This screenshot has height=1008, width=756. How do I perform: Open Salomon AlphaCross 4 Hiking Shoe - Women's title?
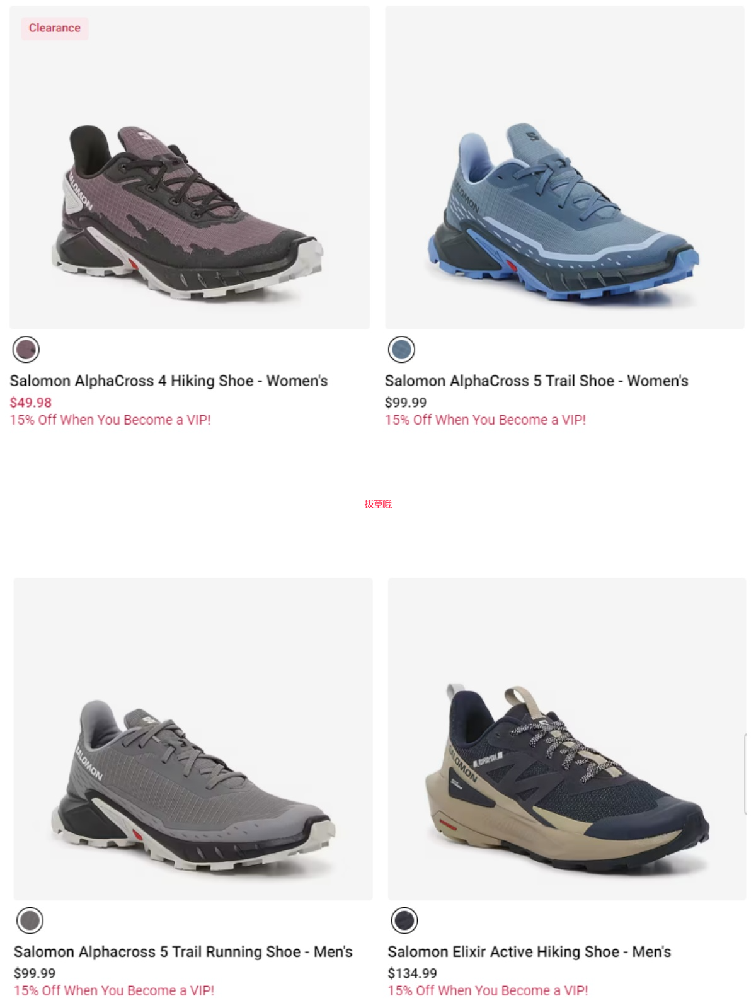(x=169, y=381)
